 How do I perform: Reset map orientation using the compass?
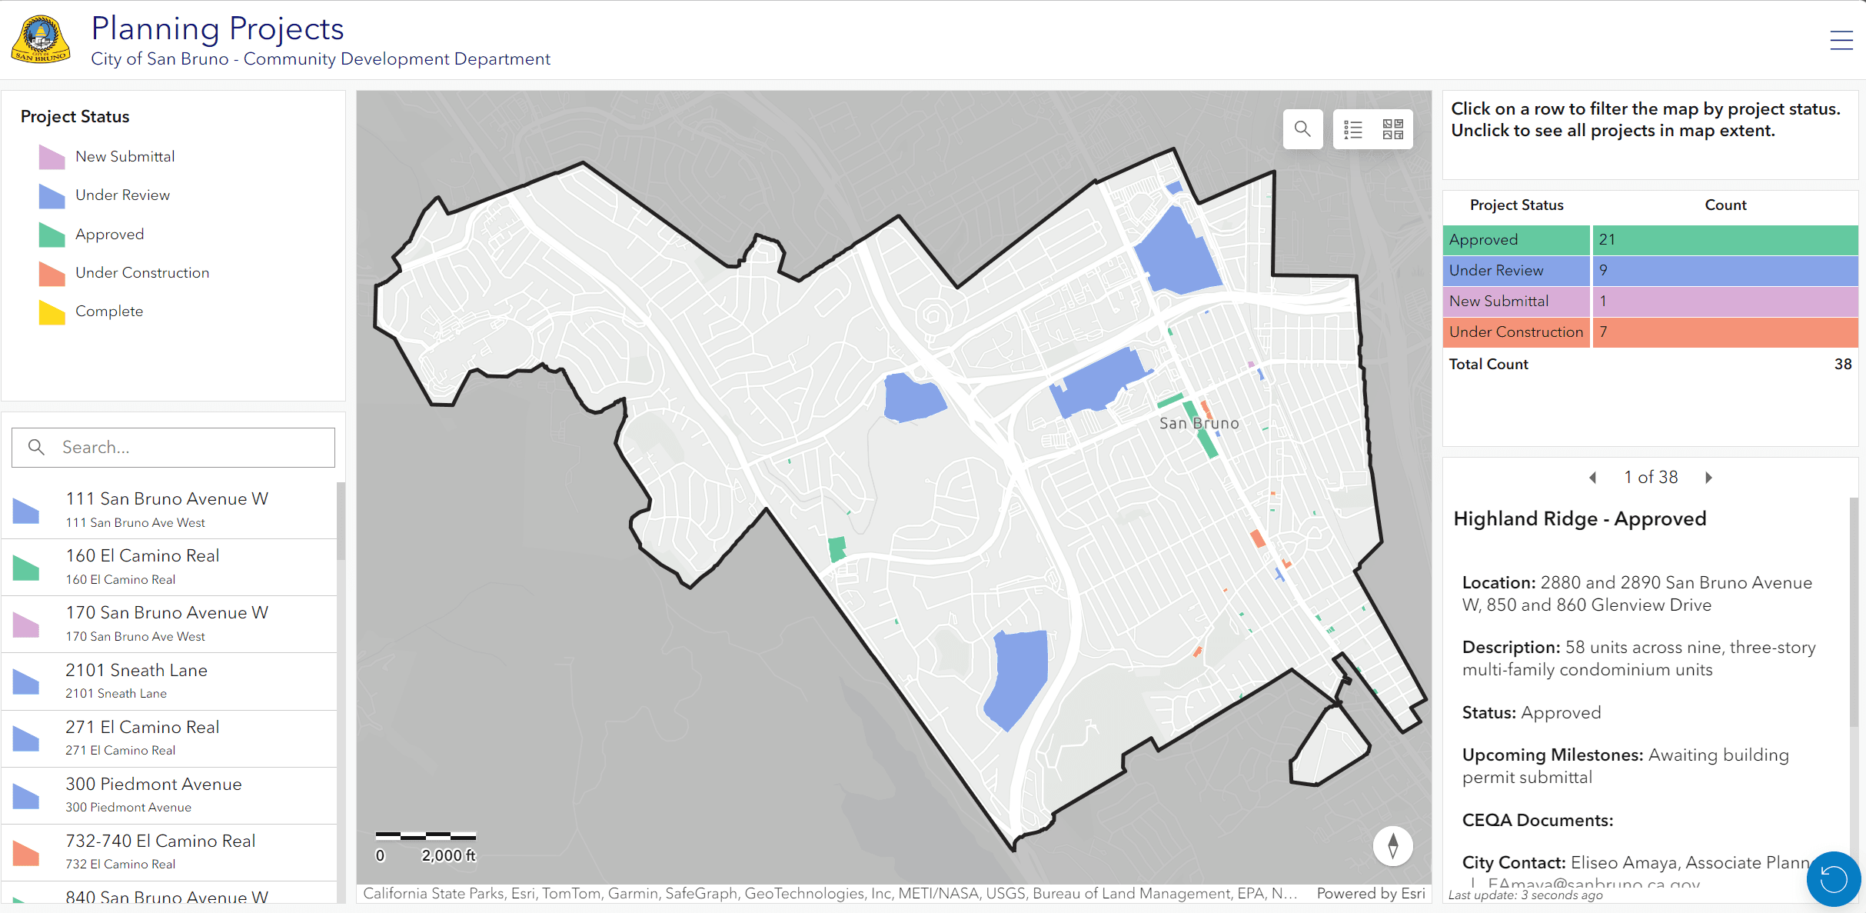pos(1392,845)
